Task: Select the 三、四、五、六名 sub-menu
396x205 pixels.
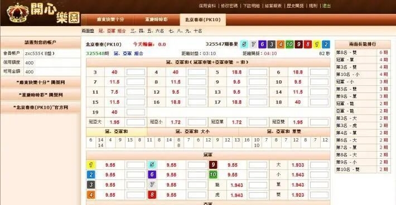Action: [147, 31]
